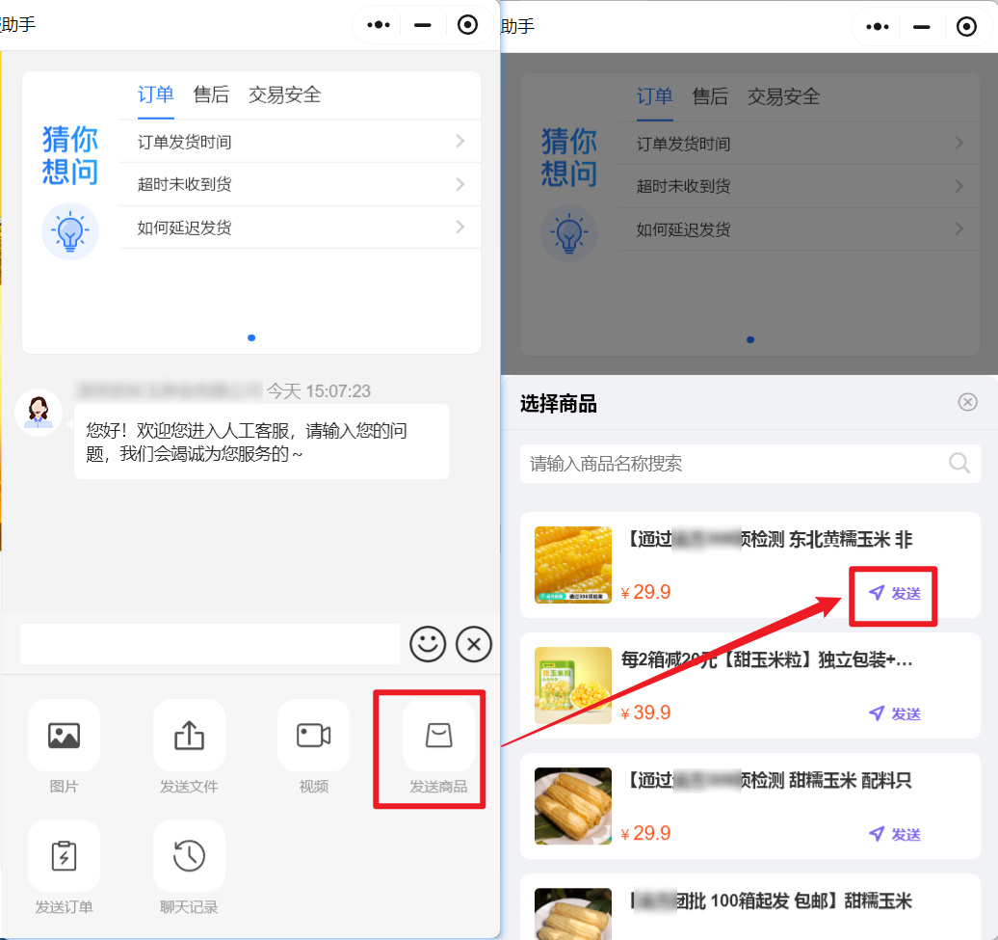This screenshot has height=940, width=998.
Task: Click the lightbulb icon in left window
Action: [70, 231]
